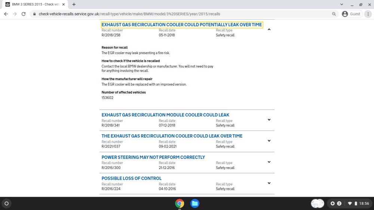Click the system tray upload arrow icon

[x=332, y=204]
